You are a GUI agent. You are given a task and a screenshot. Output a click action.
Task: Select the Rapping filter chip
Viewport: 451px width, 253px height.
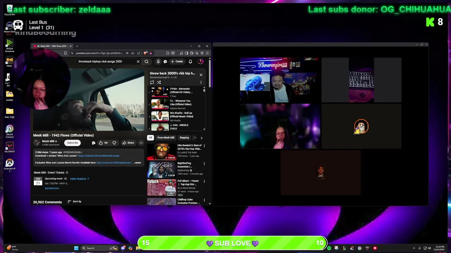click(x=184, y=138)
